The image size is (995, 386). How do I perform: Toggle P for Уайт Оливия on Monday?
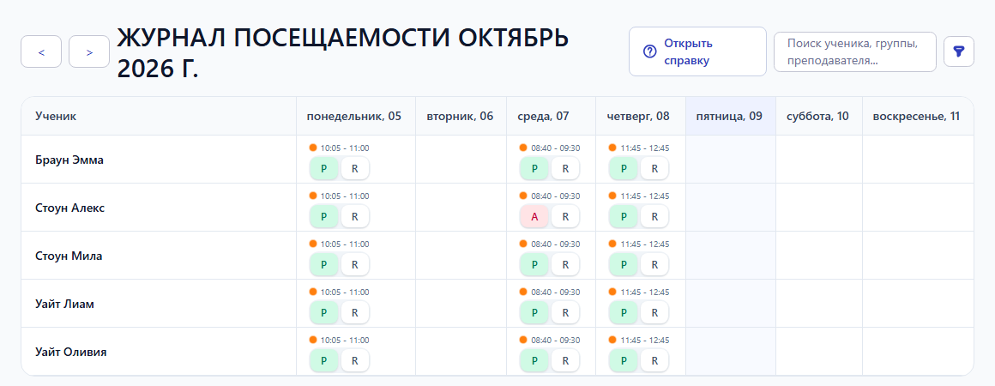click(323, 360)
